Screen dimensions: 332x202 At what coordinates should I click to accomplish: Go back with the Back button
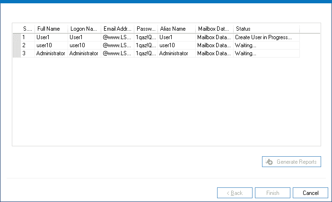pos(235,193)
